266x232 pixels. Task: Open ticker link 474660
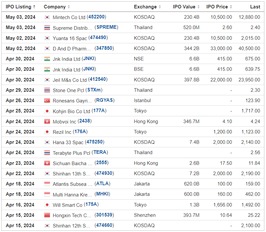pos(104,226)
